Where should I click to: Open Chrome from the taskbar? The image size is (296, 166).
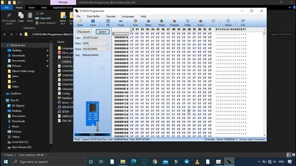tap(155, 162)
